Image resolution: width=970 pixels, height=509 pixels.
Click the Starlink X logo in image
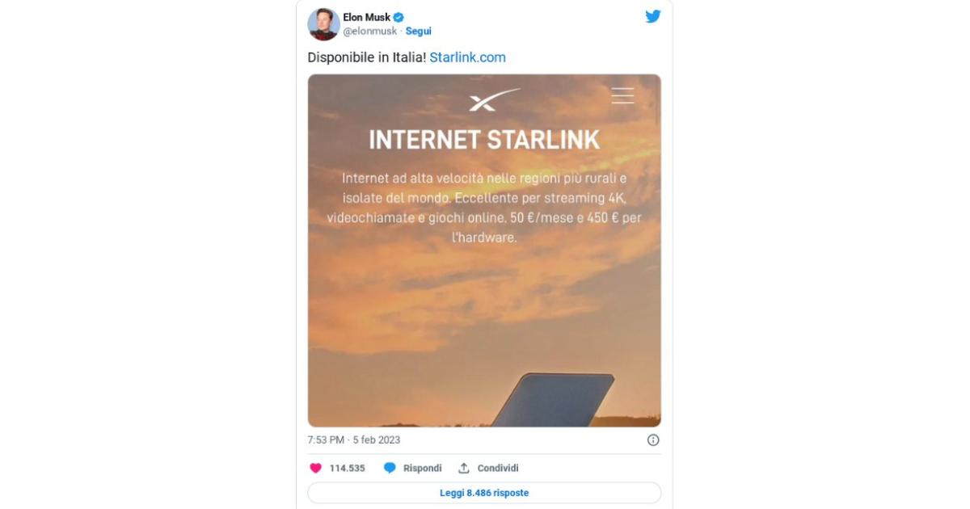[x=494, y=101]
